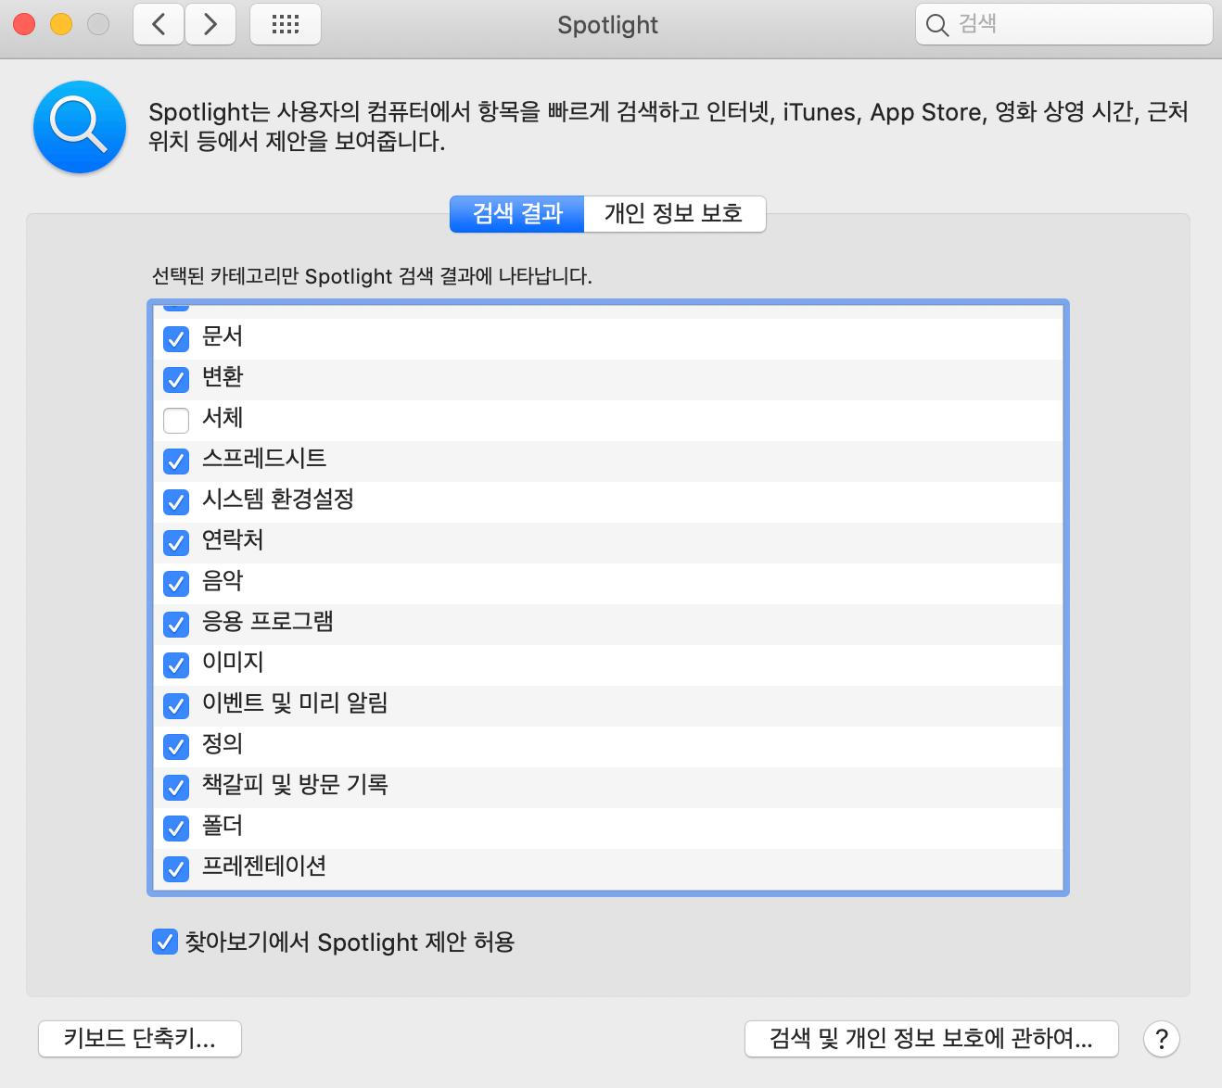Uncheck 책갈피 및 방문 기록 checkbox
1222x1088 pixels.
point(176,787)
